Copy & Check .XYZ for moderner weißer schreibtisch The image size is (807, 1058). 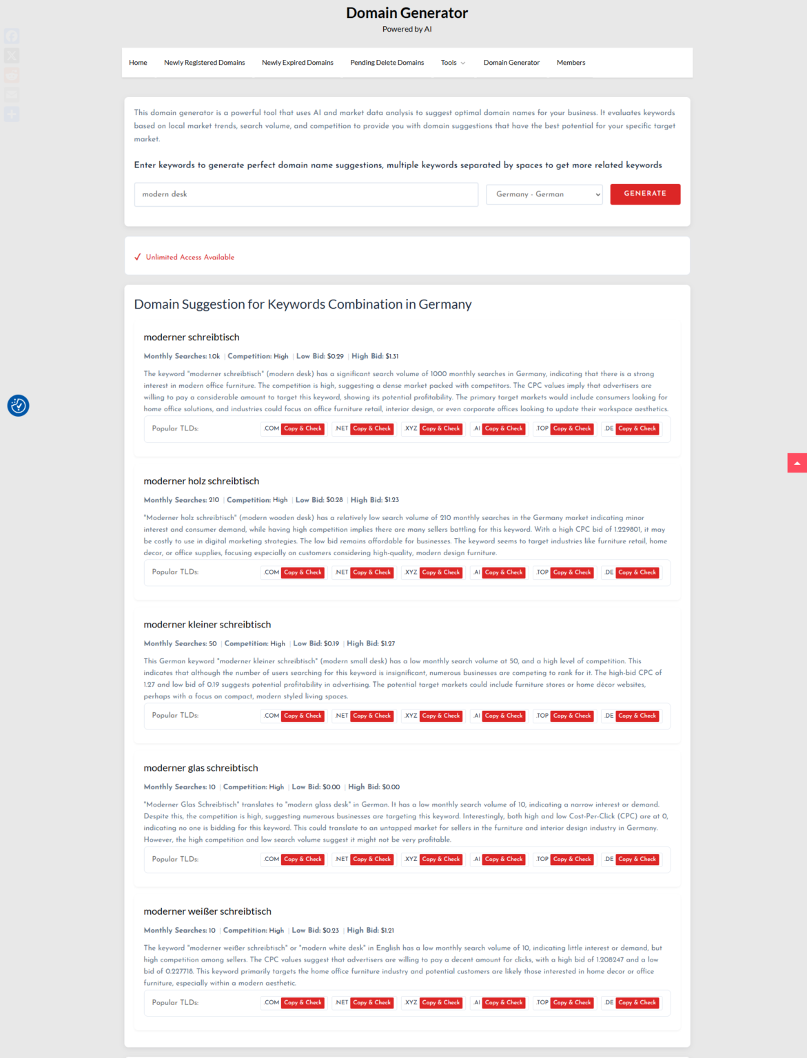click(441, 1003)
